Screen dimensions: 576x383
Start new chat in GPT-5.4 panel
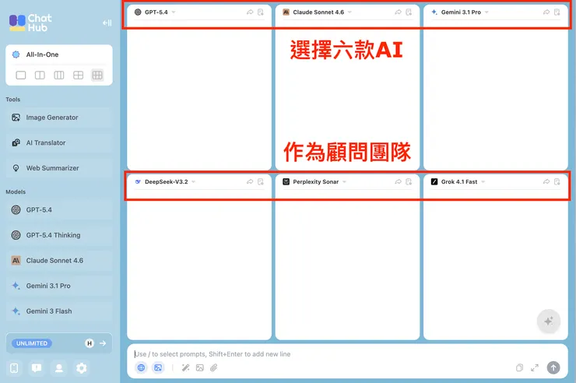pyautogui.click(x=261, y=12)
